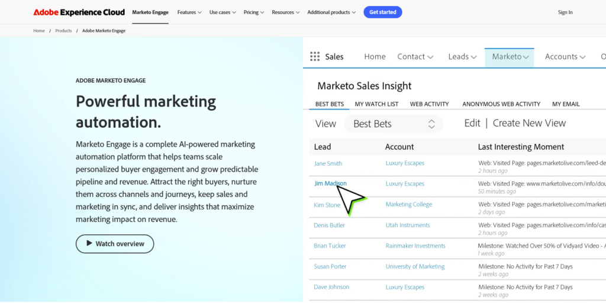
Task: Click '1 week ago' timestamp
Action: [x=491, y=253]
